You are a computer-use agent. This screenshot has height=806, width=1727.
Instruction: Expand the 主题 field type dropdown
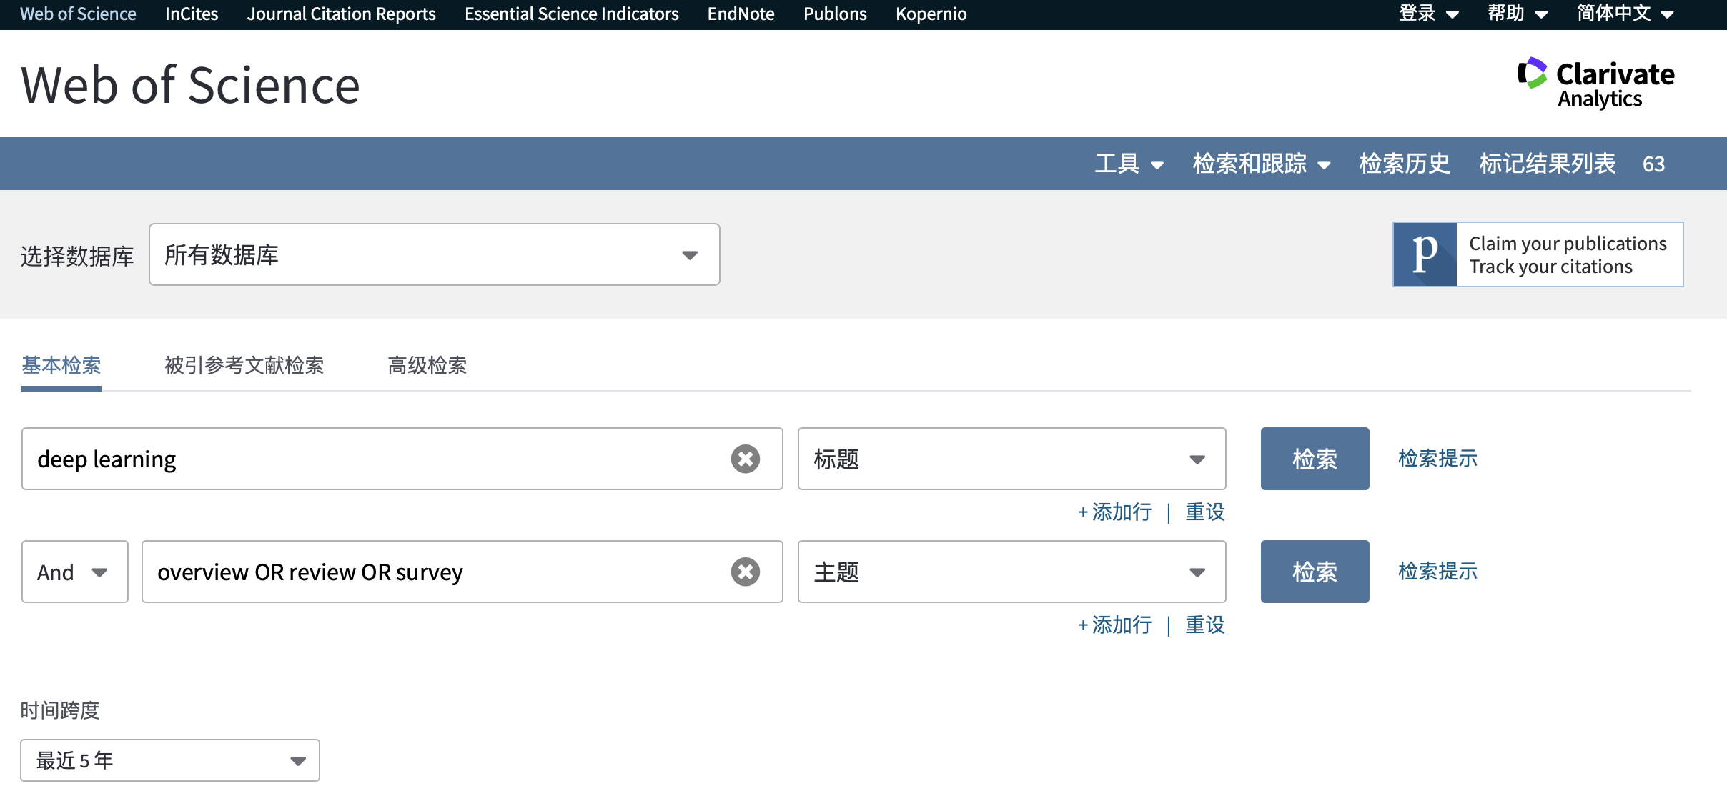(x=1011, y=572)
